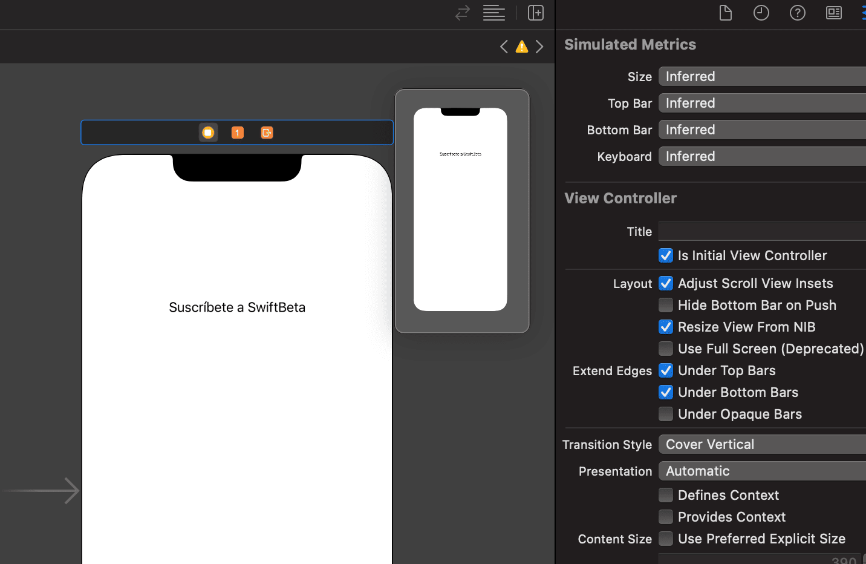
Task: Toggle Resize View From NIB checkbox
Action: [666, 327]
